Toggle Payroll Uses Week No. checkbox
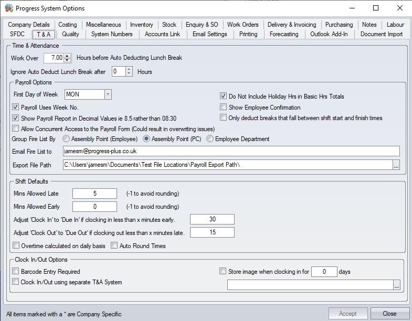The height and width of the screenshot is (321, 412). pyautogui.click(x=16, y=108)
